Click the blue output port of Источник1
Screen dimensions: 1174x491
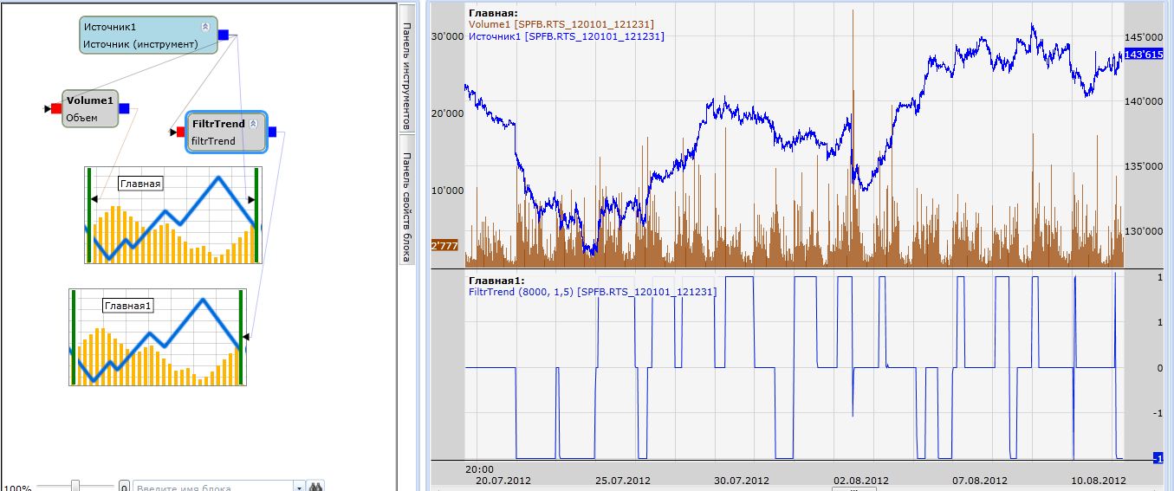[223, 35]
